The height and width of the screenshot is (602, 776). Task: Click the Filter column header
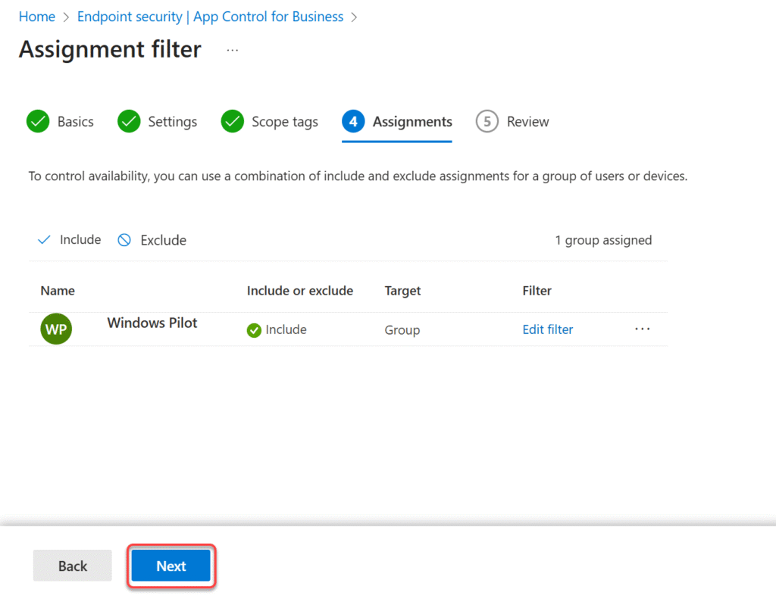point(537,291)
